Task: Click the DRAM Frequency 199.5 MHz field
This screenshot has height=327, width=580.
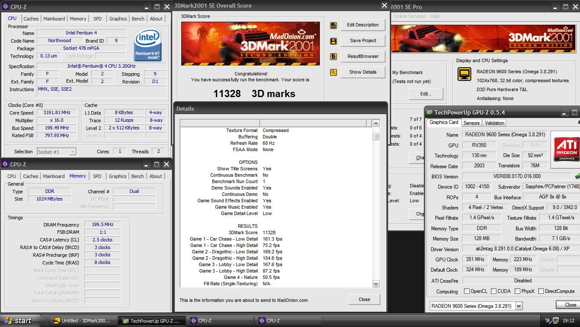Action: [x=102, y=225]
